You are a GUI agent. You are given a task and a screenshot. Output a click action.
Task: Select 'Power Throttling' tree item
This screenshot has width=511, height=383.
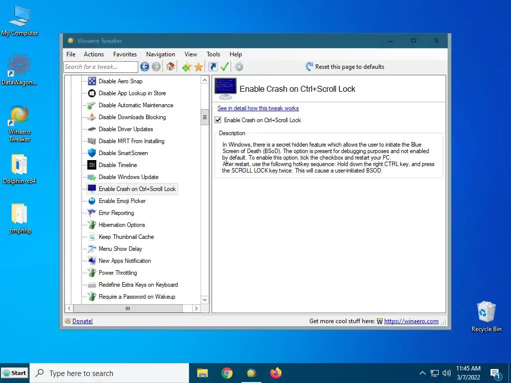tap(118, 273)
